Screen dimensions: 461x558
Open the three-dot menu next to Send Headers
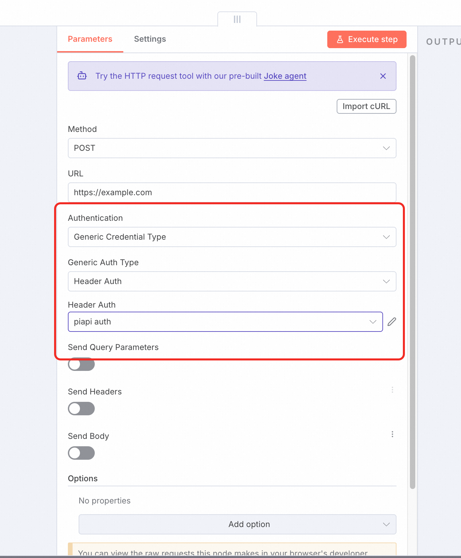tap(392, 390)
